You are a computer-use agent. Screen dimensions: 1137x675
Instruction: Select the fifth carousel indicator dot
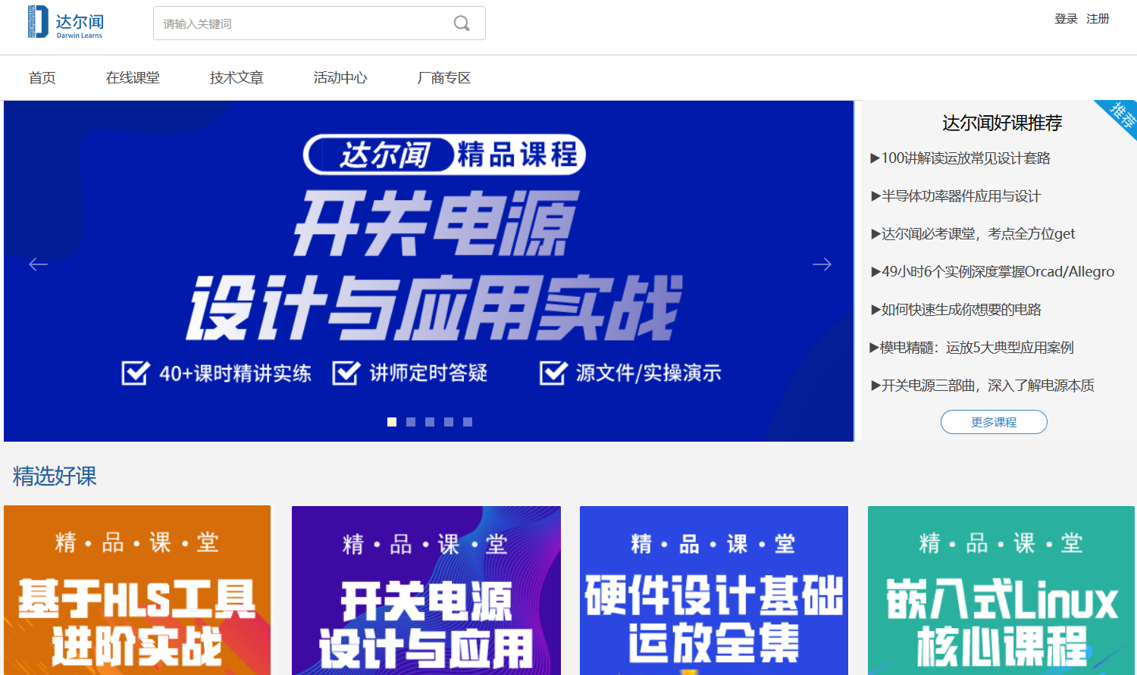(x=468, y=422)
